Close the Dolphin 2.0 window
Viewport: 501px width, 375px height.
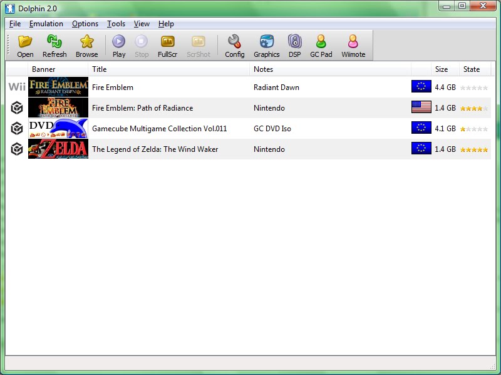483,6
